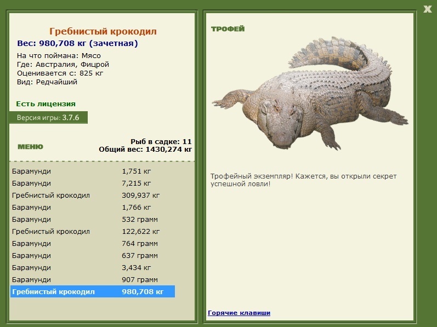Image resolution: width=437 pixels, height=327 pixels.
Task: Click the Гребнистый крокодил title heading
Action: [x=103, y=31]
